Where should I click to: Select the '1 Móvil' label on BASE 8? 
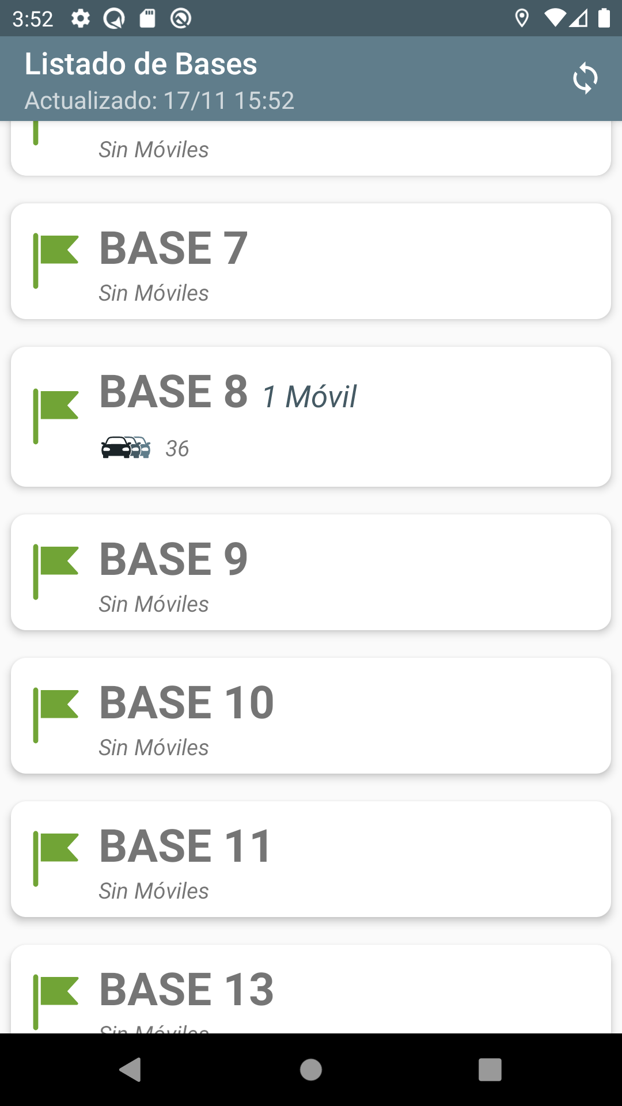coord(310,397)
